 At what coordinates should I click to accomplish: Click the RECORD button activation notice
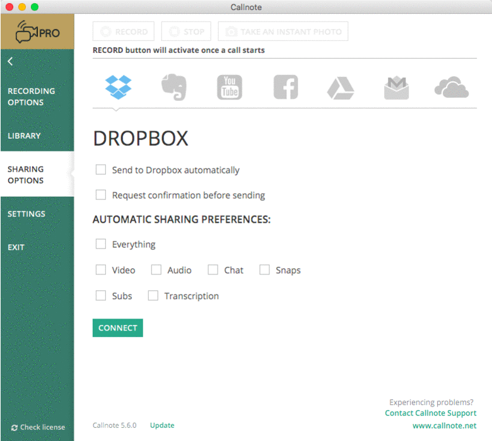[x=179, y=50]
